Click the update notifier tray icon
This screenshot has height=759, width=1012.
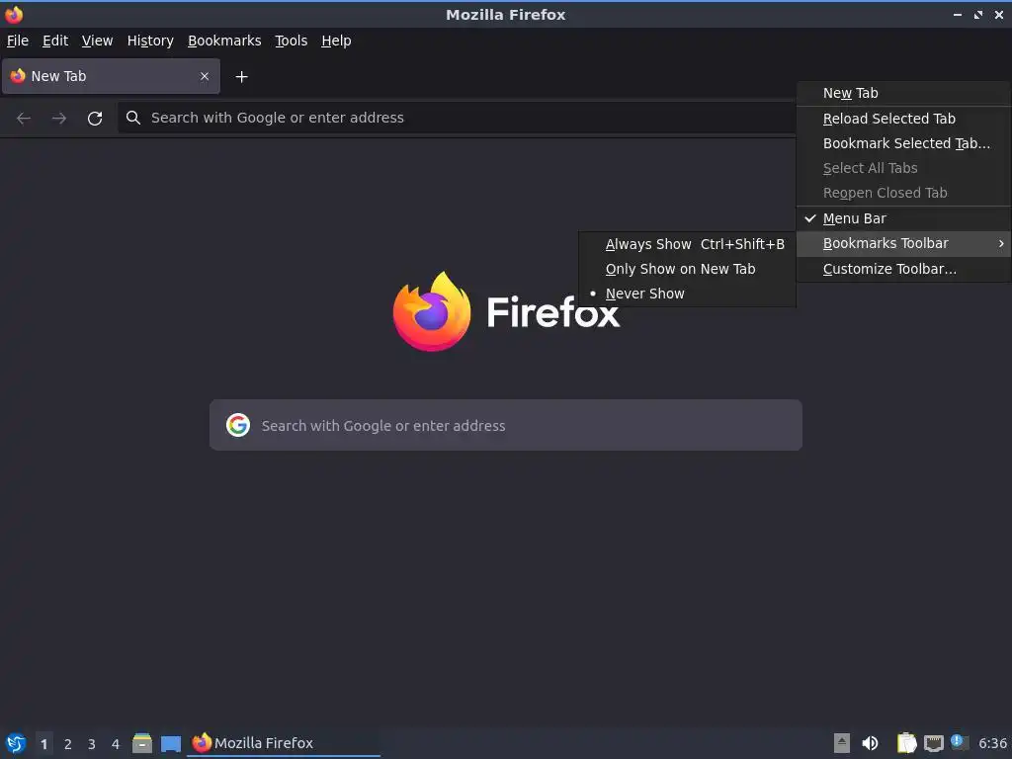tap(960, 742)
